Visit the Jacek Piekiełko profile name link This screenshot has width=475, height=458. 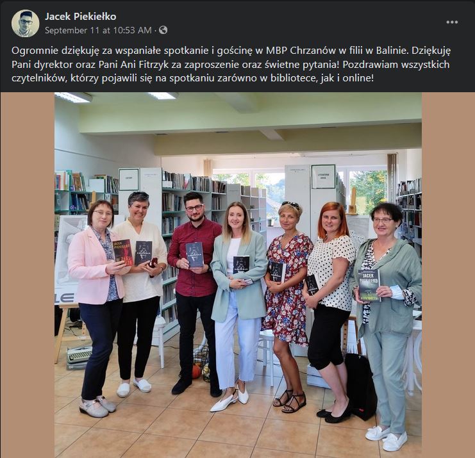80,17
